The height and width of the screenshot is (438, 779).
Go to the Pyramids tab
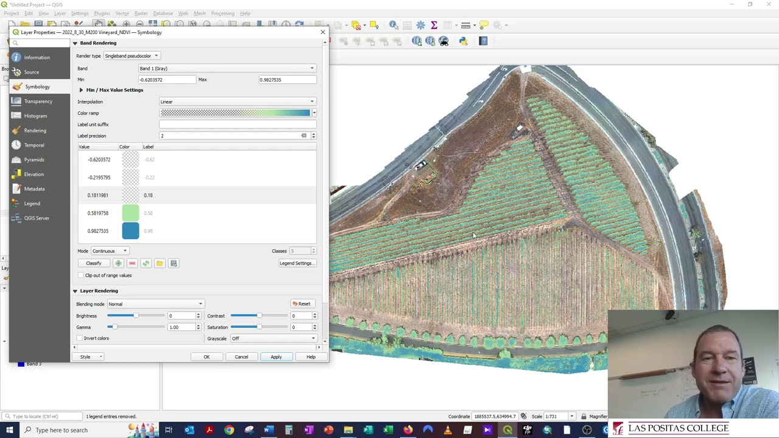click(34, 159)
